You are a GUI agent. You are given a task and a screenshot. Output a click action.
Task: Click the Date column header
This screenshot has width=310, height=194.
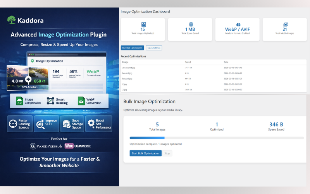[x=226, y=62]
